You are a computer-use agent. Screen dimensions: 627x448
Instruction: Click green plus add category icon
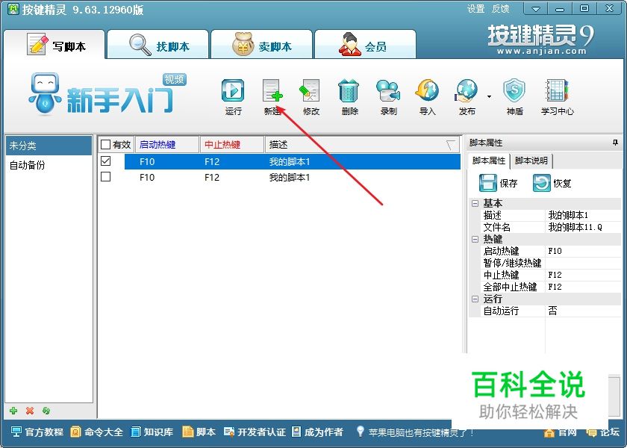pyautogui.click(x=13, y=411)
